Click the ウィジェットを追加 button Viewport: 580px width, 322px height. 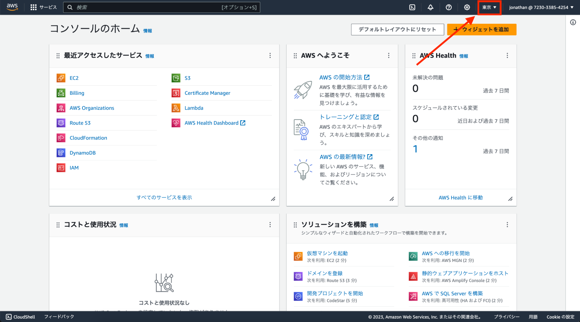pyautogui.click(x=481, y=29)
